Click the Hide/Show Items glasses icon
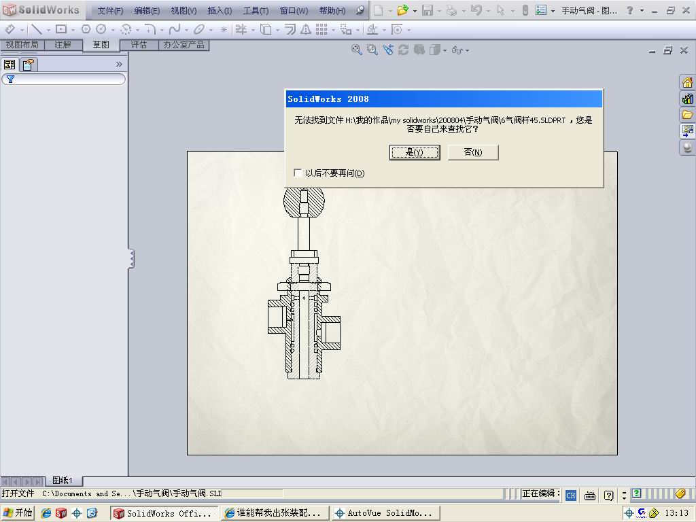The width and height of the screenshot is (696, 522). point(457,50)
